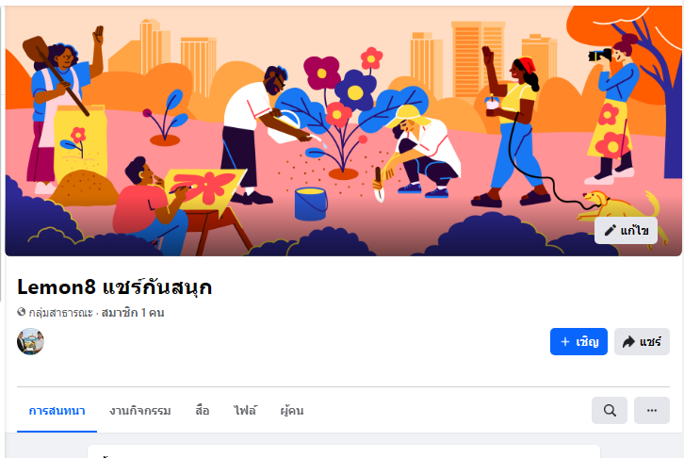Switch to the งานกิจกรรม tab
Image resolution: width=684 pixels, height=458 pixels.
(140, 411)
